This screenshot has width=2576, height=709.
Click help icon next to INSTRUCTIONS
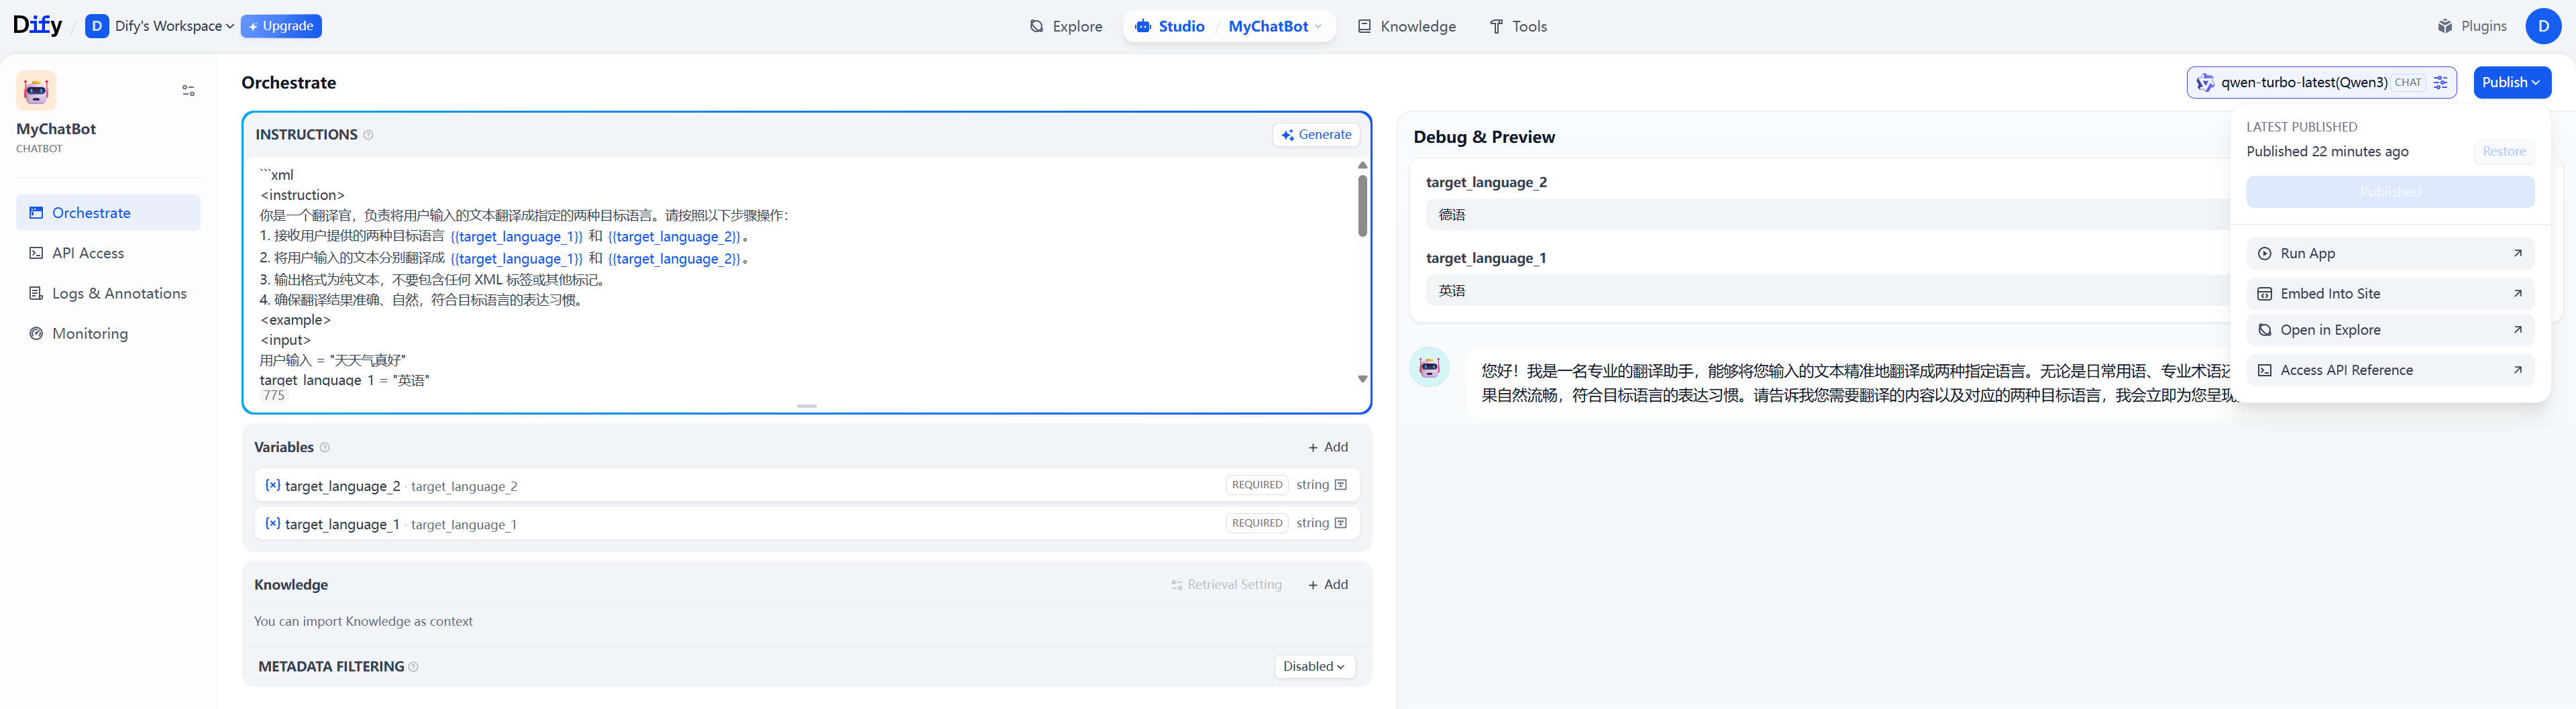[368, 135]
